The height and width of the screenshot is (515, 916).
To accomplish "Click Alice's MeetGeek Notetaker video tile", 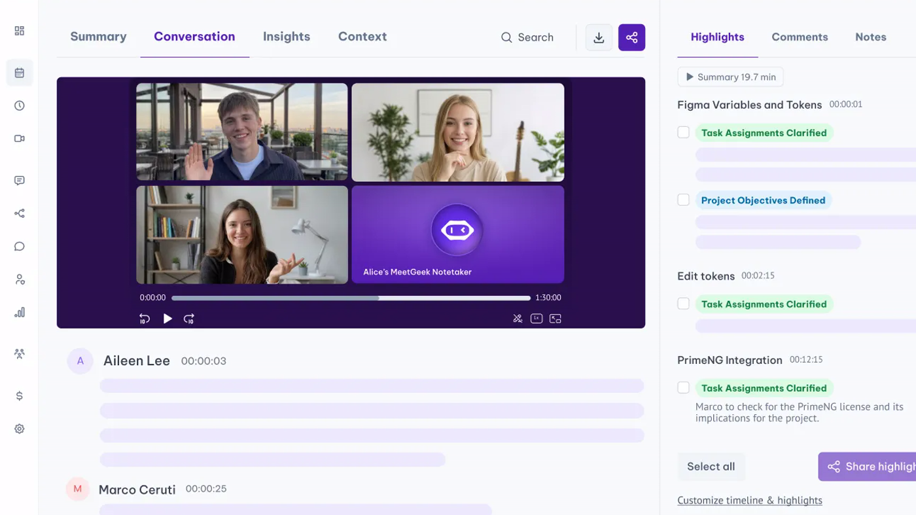I will coord(458,235).
